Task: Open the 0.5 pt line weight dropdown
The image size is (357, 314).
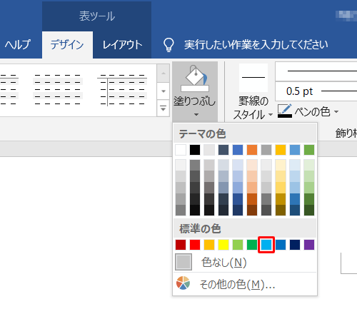Action: click(x=316, y=91)
